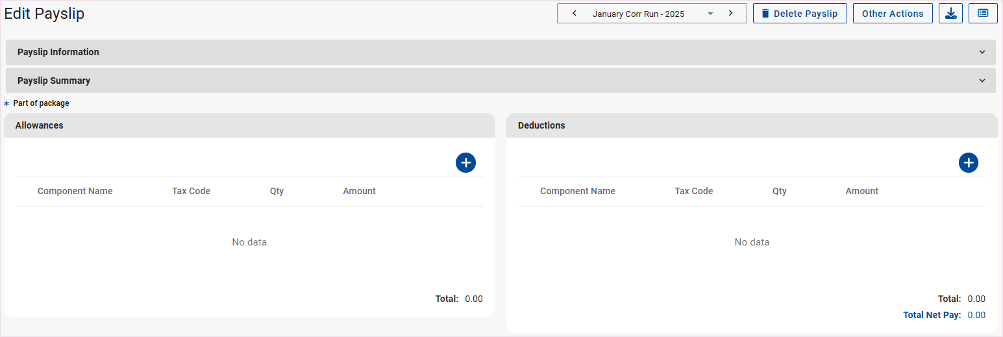Go to the previous pay run arrow
Viewport: 1003px width, 337px height.
pyautogui.click(x=574, y=14)
